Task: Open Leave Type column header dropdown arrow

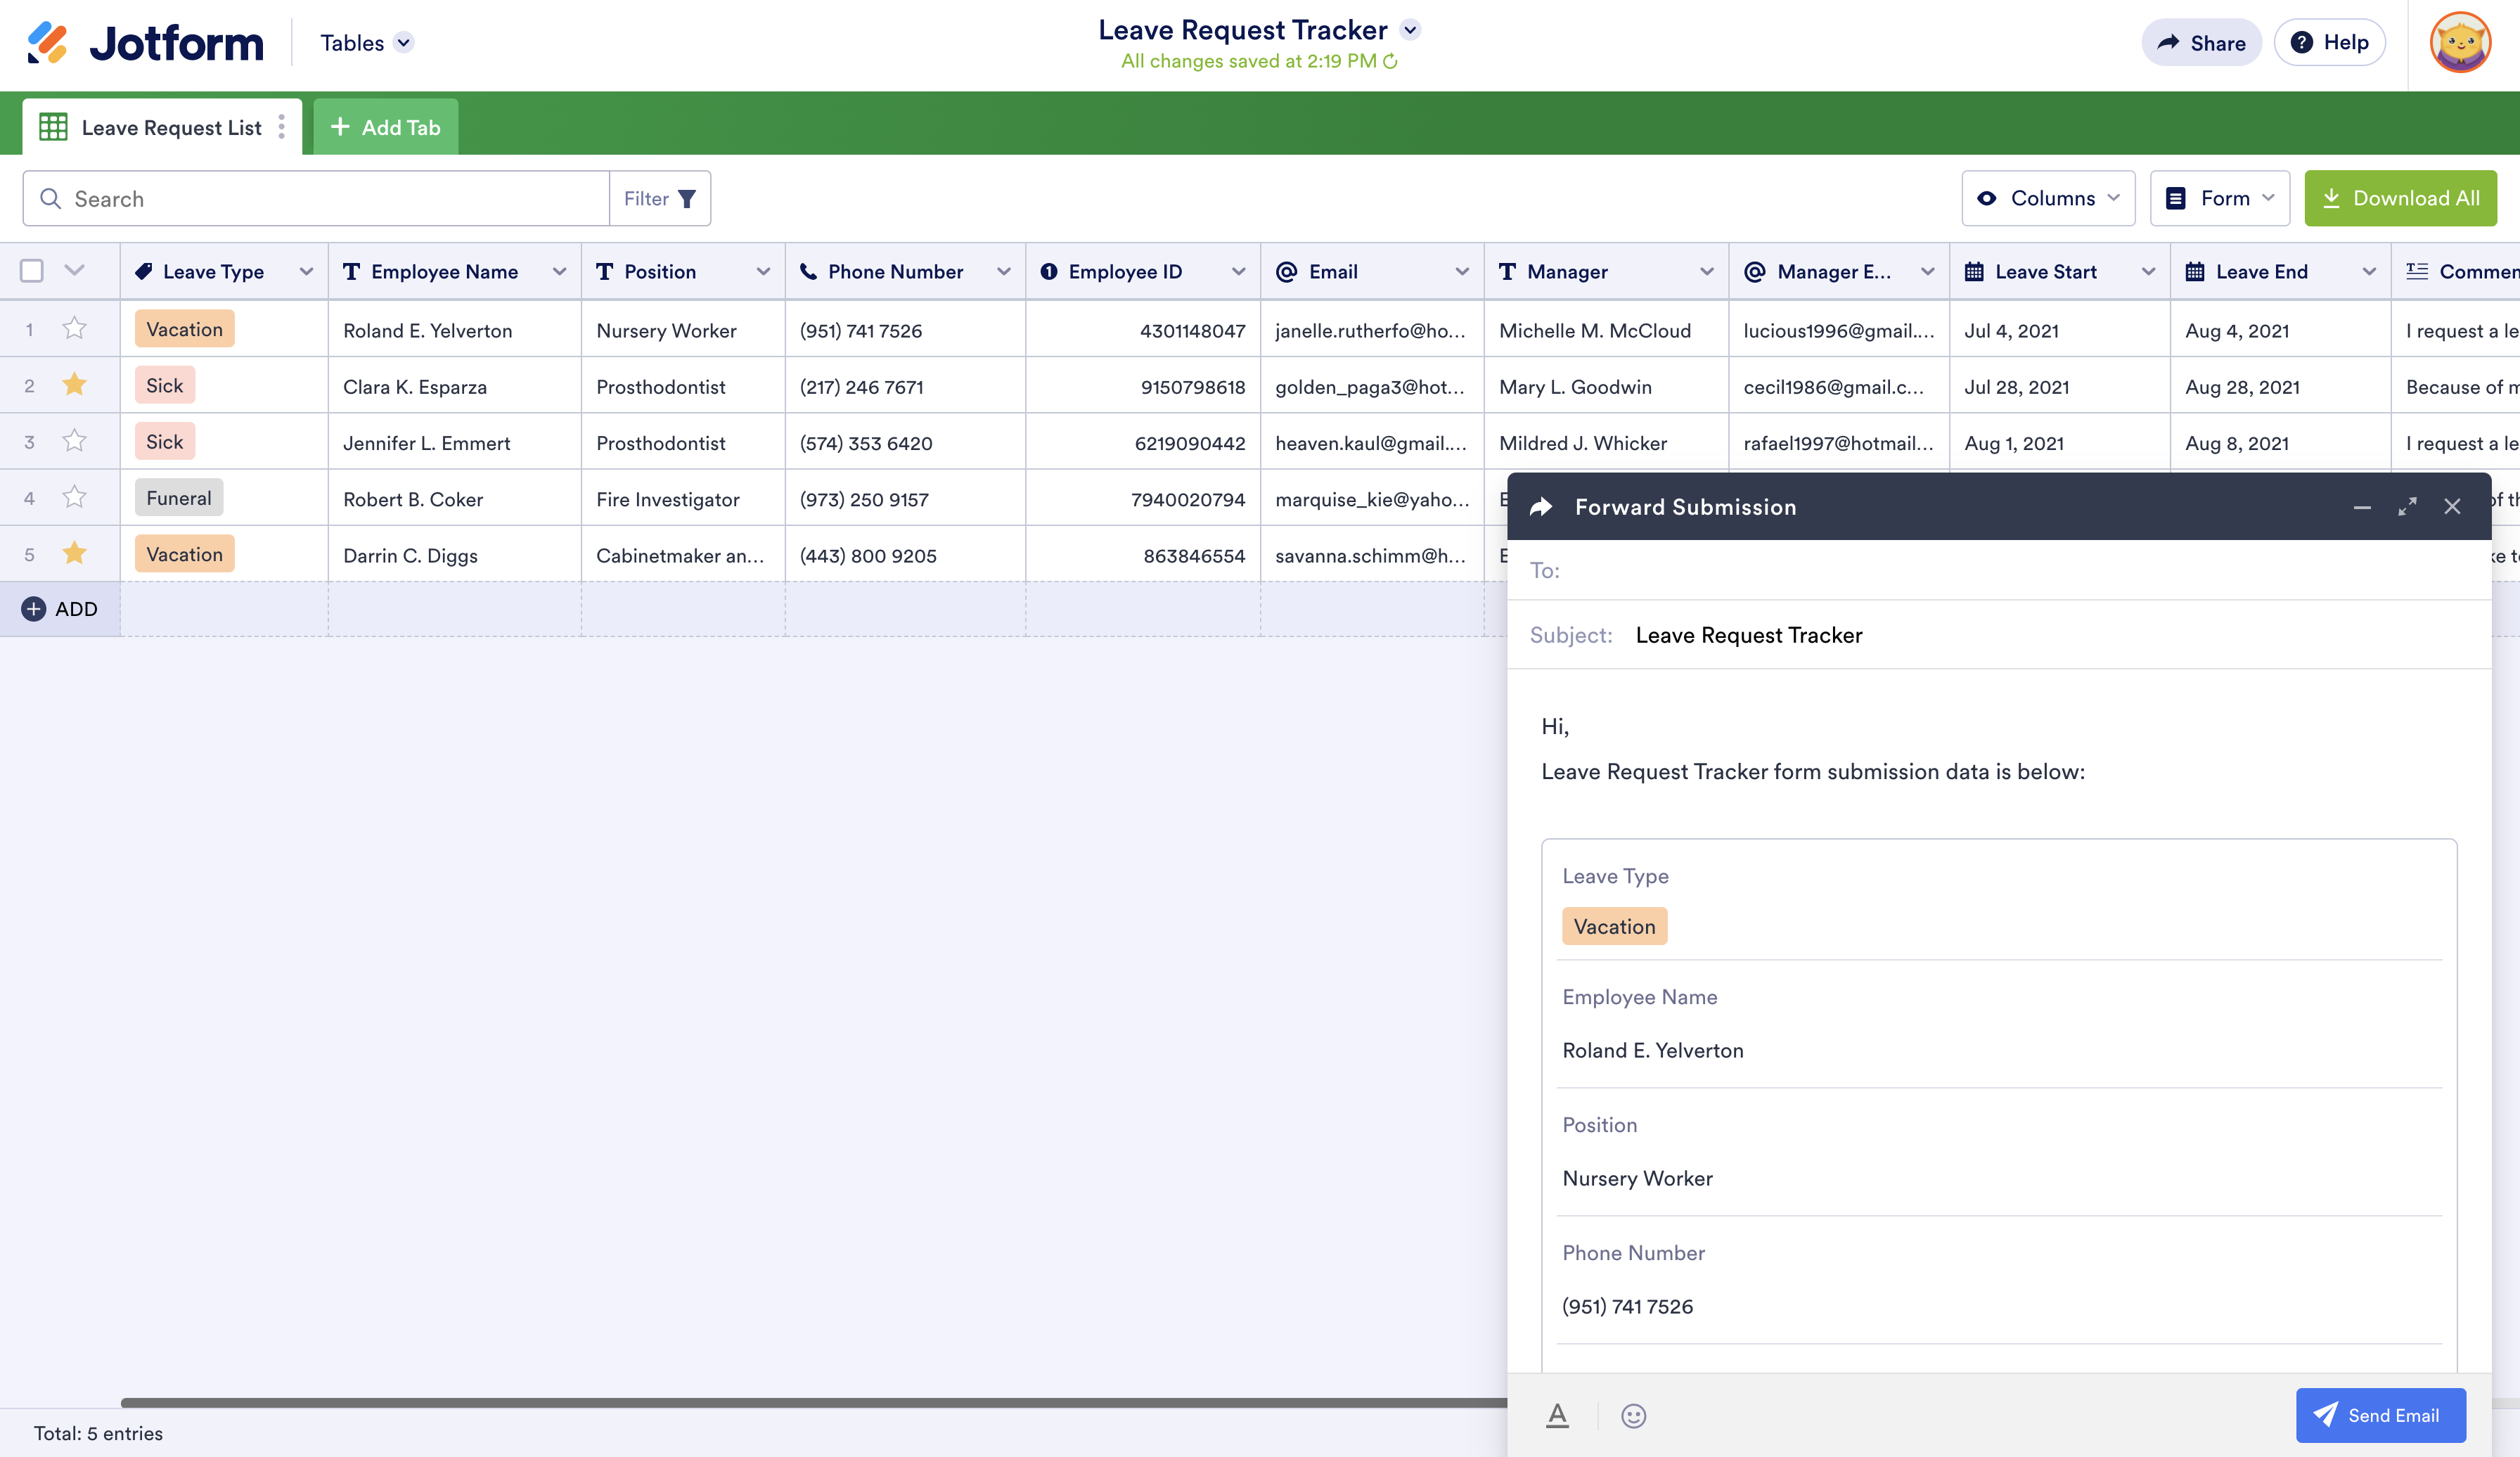Action: coord(306,272)
